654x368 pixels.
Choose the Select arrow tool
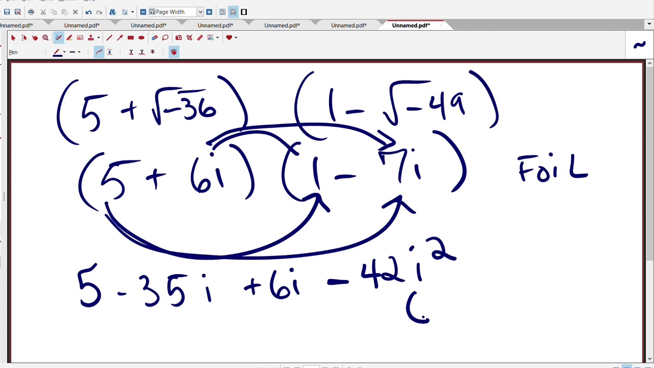(x=13, y=38)
